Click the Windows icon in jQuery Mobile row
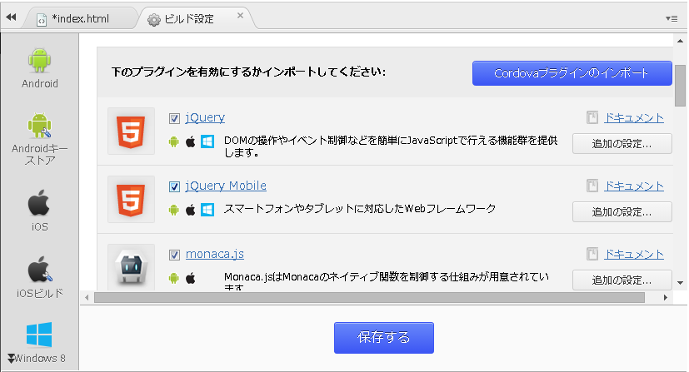Image resolution: width=689 pixels, height=372 pixels. pyautogui.click(x=207, y=210)
